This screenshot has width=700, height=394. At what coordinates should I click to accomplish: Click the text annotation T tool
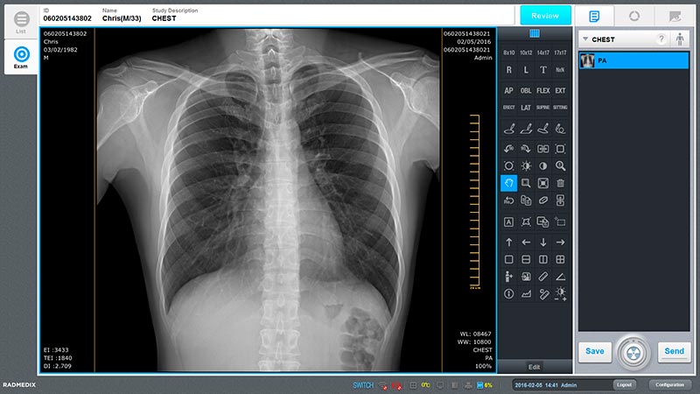(x=543, y=69)
